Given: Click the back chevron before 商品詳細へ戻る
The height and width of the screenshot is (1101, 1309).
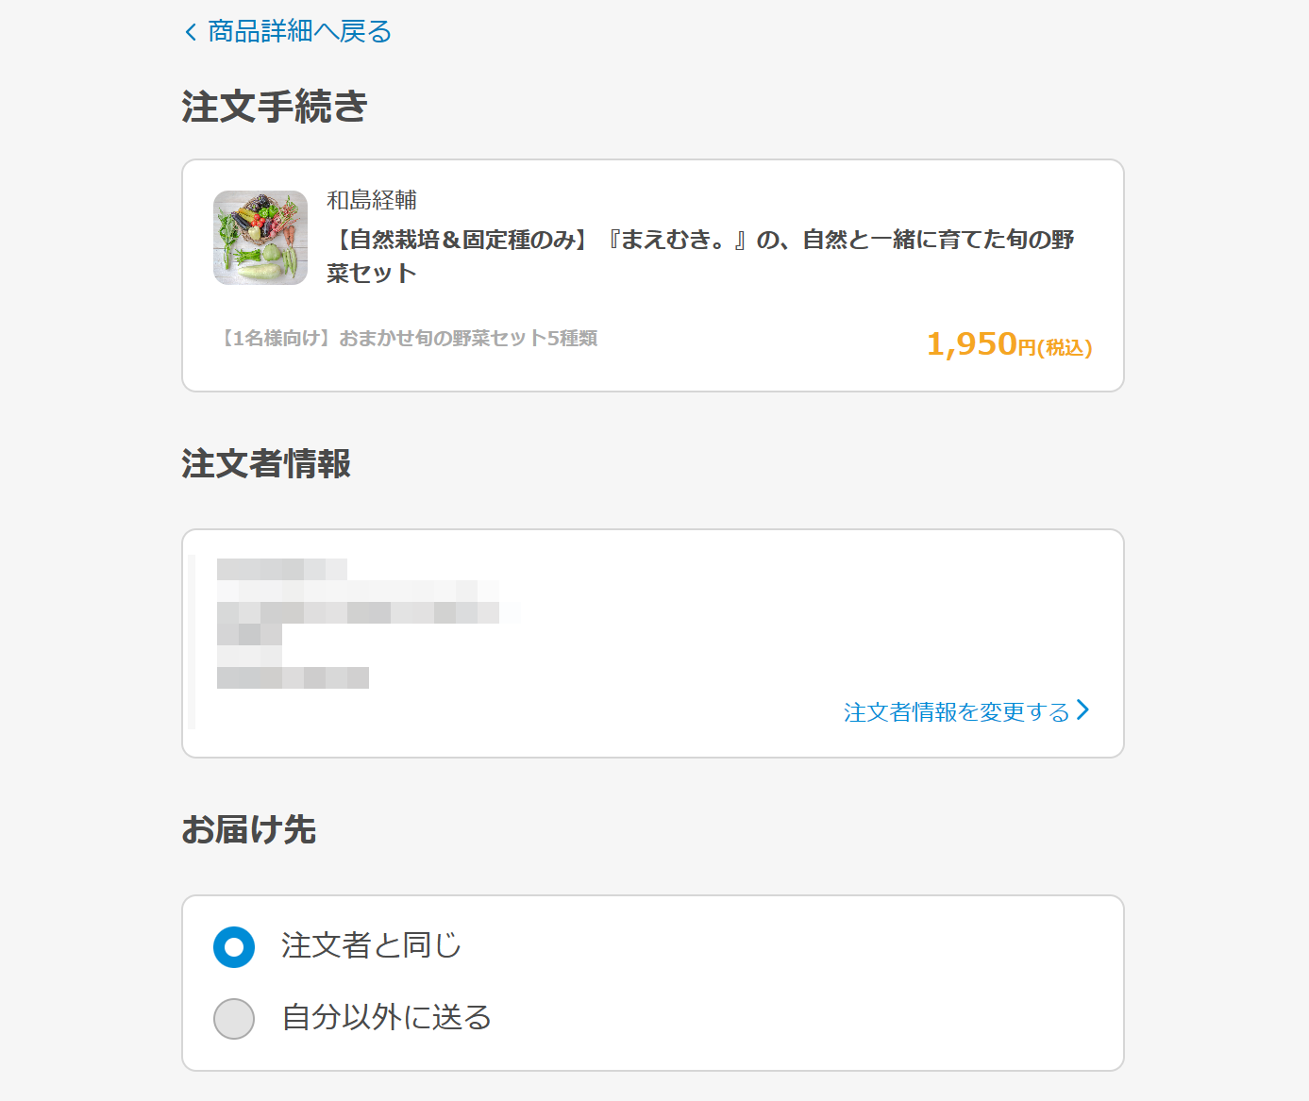Looking at the screenshot, I should click(191, 32).
